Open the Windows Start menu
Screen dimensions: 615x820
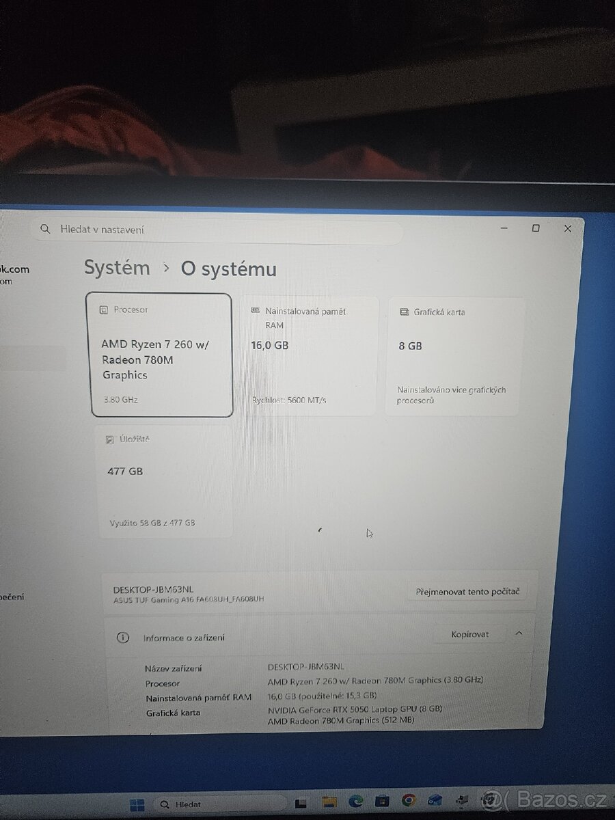tap(137, 805)
